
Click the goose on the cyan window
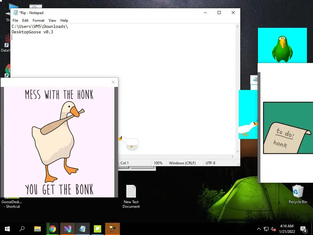pyautogui.click(x=248, y=128)
